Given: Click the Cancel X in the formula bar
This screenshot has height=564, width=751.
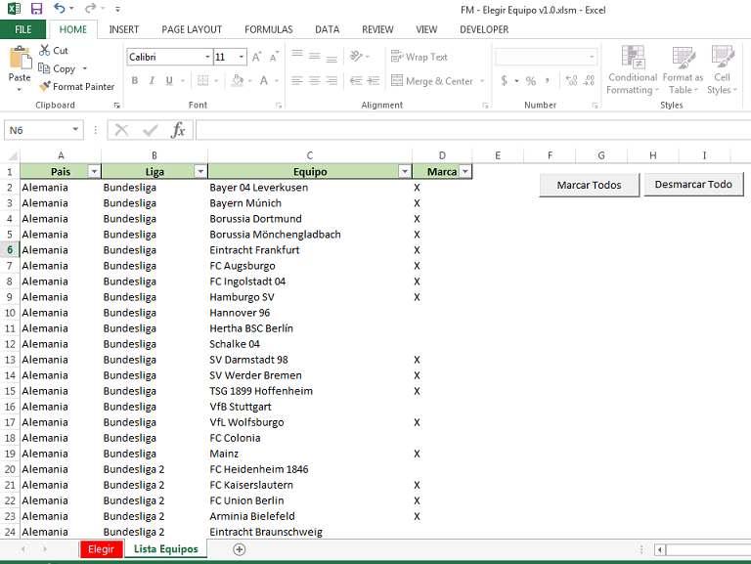Looking at the screenshot, I should (x=121, y=130).
